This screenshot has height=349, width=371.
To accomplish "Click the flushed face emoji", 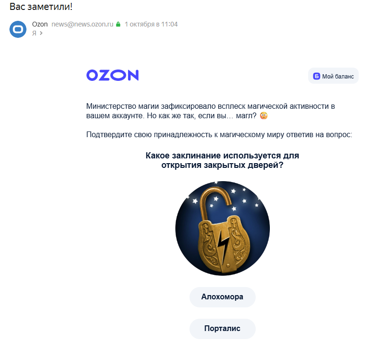I will [264, 115].
